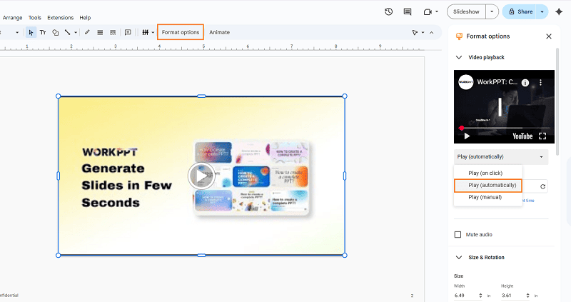Image resolution: width=571 pixels, height=302 pixels.
Task: Open Format options in toolbar
Action: [x=181, y=32]
